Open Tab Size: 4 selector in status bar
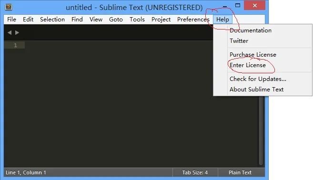Image resolution: width=313 pixels, height=180 pixels. point(195,172)
